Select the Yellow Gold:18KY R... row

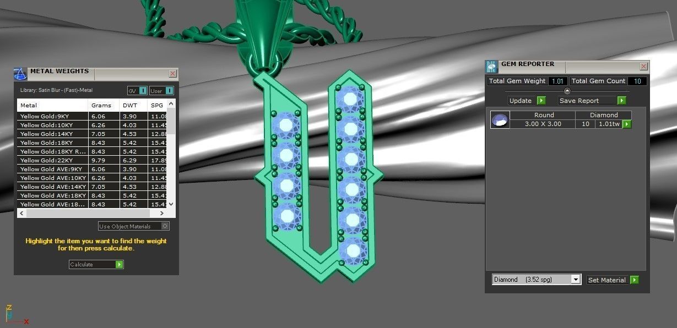click(x=92, y=151)
